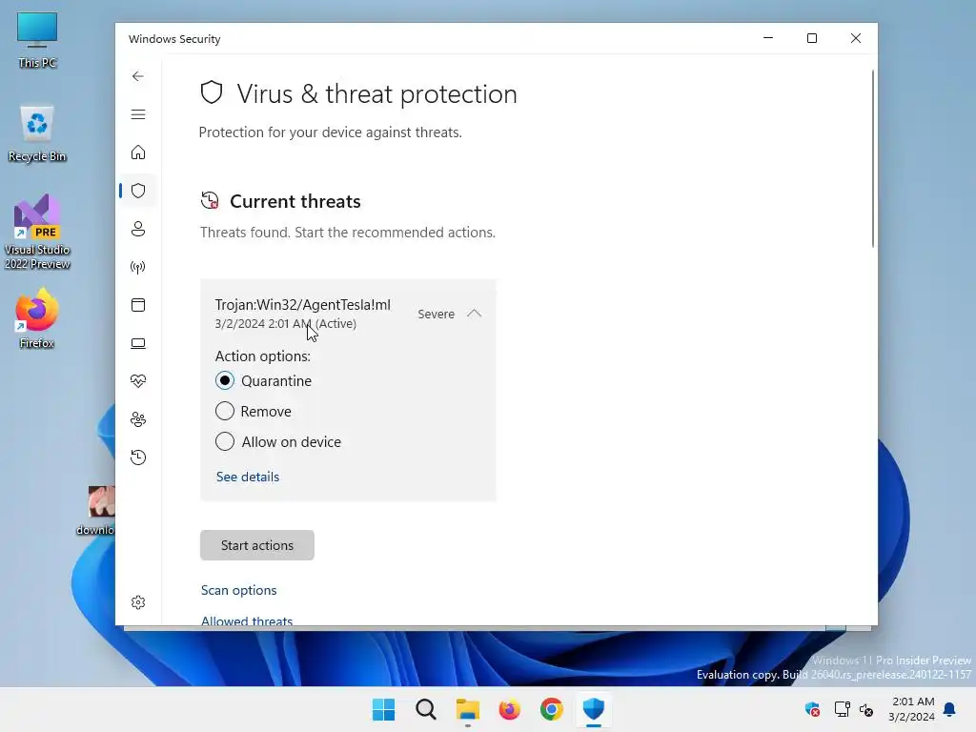Open Firewall & network protection icon
The image size is (976, 732).
click(138, 267)
